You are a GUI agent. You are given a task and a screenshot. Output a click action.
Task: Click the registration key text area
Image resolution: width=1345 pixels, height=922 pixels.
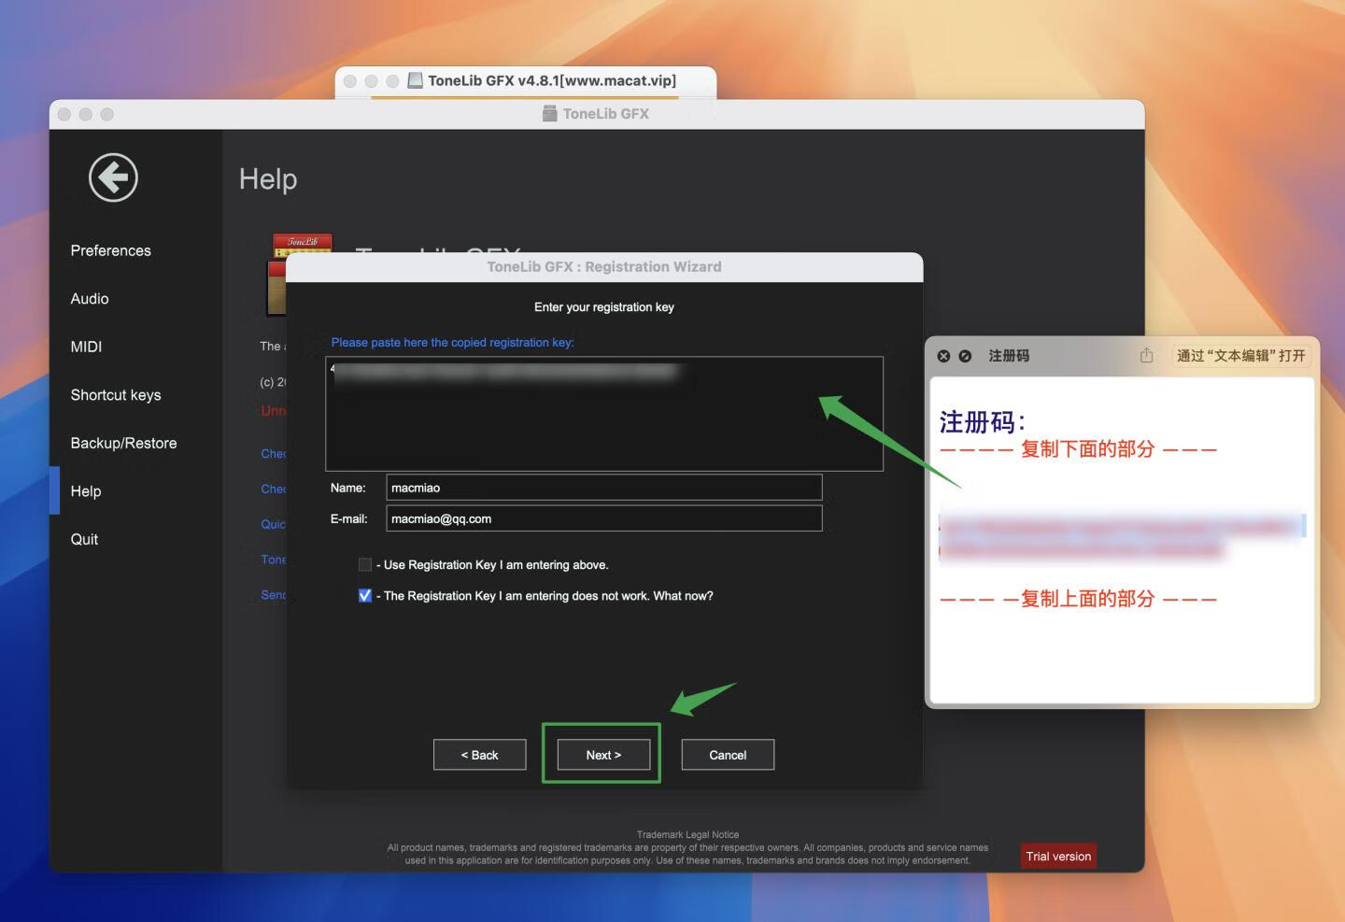tap(604, 414)
